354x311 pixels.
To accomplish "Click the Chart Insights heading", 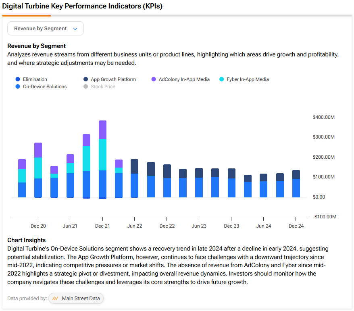I will 27,240.
